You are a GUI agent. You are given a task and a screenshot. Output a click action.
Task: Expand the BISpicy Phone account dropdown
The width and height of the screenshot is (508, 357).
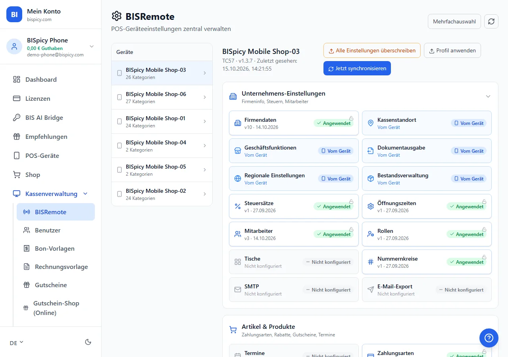coord(92,46)
